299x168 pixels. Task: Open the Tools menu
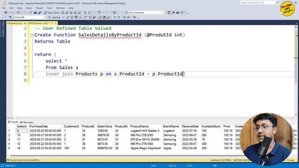[50, 8]
